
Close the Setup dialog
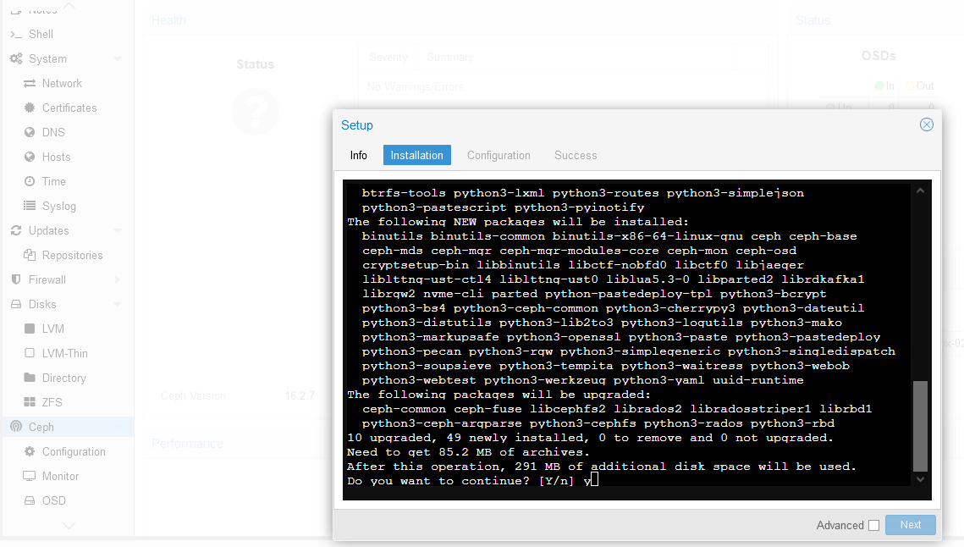(x=926, y=125)
